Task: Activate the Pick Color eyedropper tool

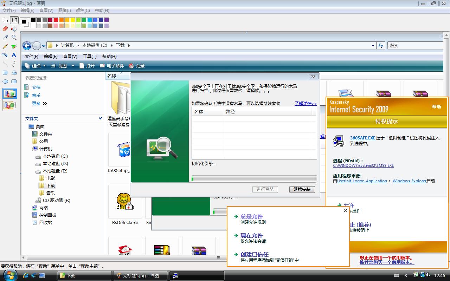Action: (x=5, y=38)
